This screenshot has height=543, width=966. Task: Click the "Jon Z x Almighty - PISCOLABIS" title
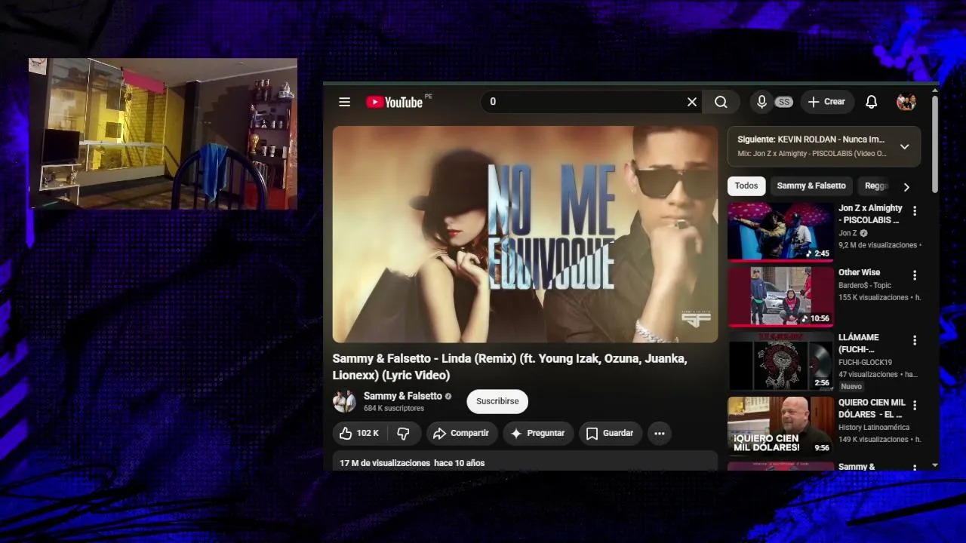pos(870,214)
